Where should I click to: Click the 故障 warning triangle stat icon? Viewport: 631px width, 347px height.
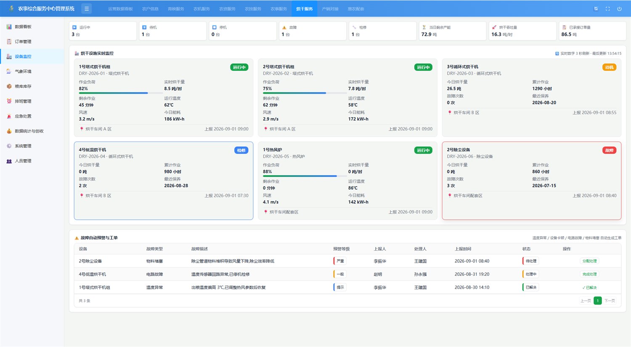[x=284, y=27]
